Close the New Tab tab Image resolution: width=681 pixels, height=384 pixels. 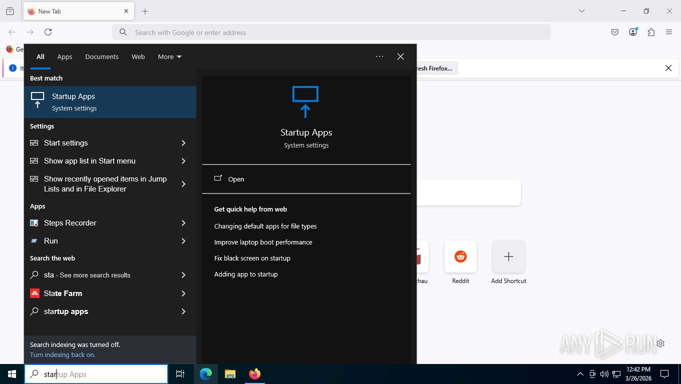[126, 11]
